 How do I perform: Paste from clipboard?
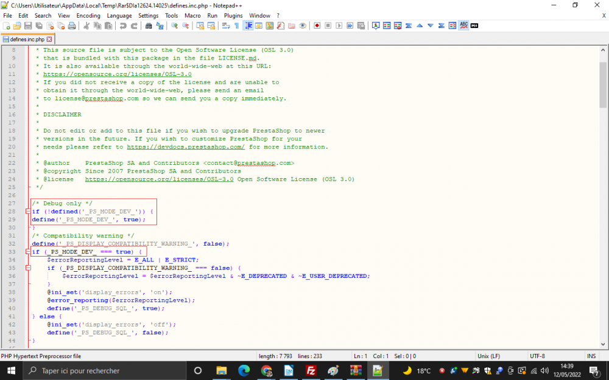pyautogui.click(x=109, y=27)
